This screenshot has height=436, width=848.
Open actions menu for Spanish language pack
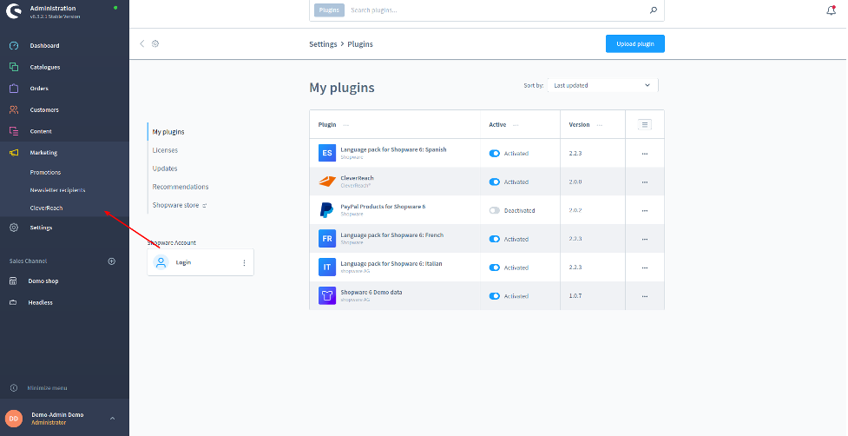[645, 154]
